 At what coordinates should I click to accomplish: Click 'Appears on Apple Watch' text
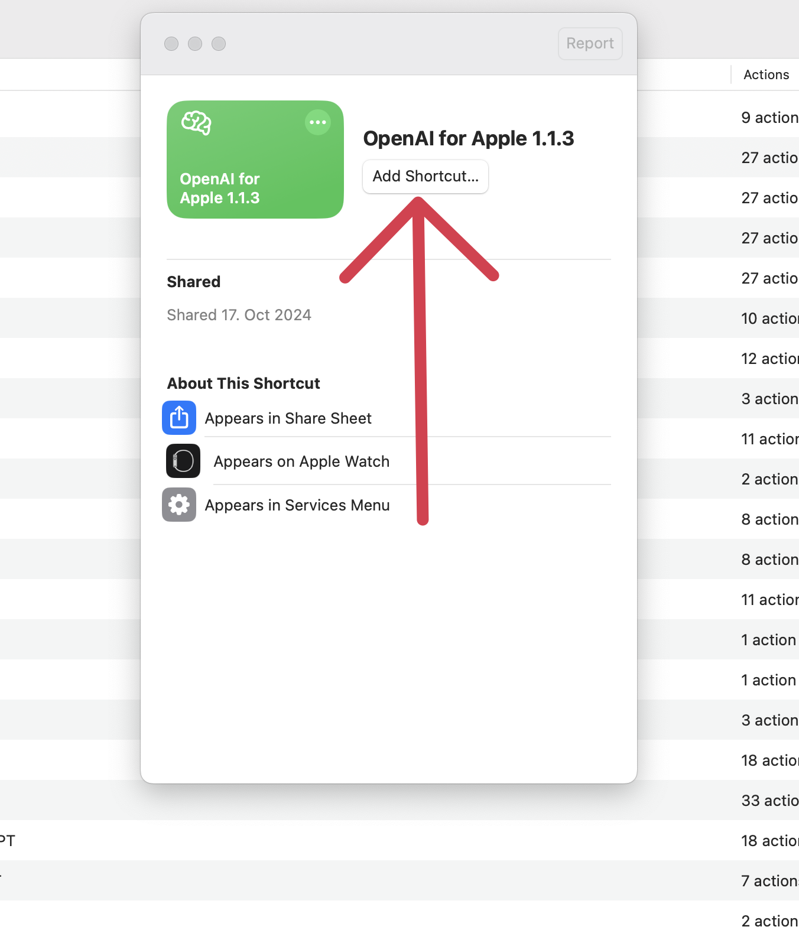click(x=301, y=461)
